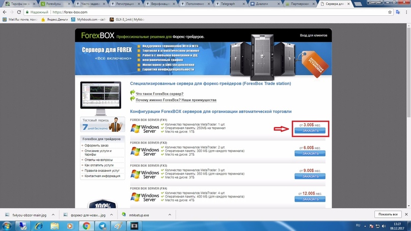This screenshot has width=411, height=231.
Task: Open Оформить заказ in sidebar
Action: (x=96, y=146)
